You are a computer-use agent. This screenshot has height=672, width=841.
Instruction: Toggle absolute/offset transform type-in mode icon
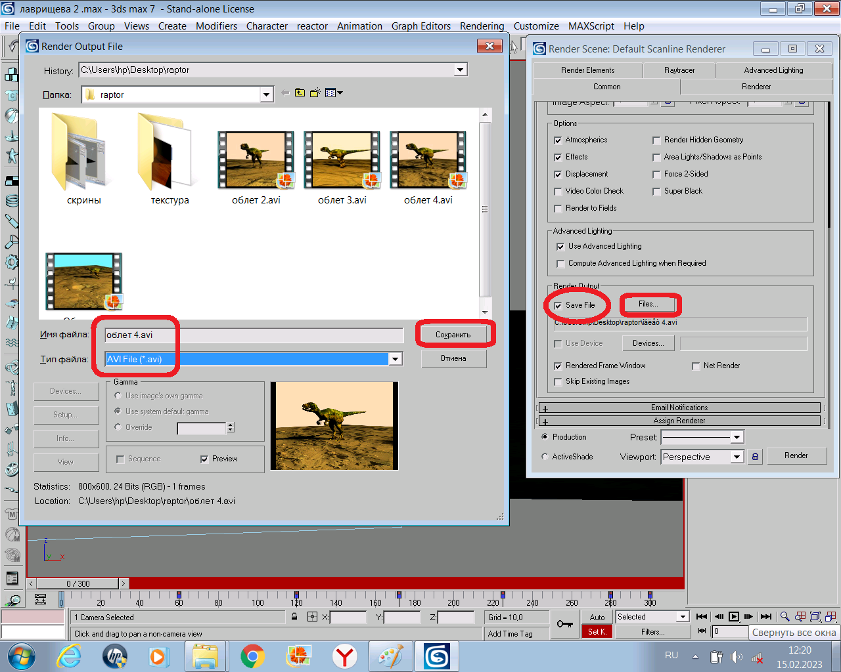click(x=312, y=617)
